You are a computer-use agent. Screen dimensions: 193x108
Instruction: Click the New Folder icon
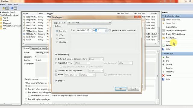pyautogui.click(x=163, y=38)
